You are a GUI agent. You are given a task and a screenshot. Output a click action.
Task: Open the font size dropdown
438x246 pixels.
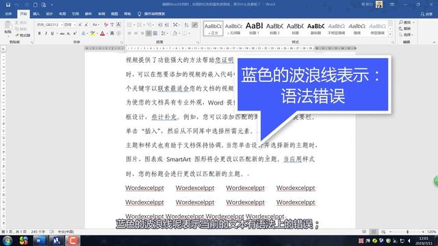(x=75, y=25)
